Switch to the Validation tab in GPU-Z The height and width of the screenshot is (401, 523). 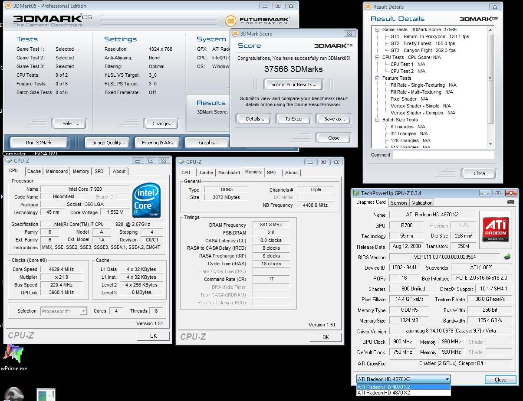(x=422, y=202)
